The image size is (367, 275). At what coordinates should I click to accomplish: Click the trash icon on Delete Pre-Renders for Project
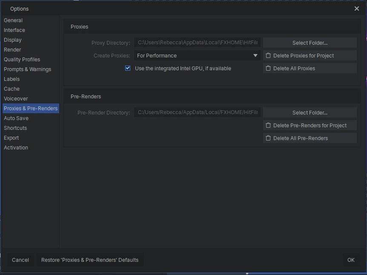tap(269, 125)
